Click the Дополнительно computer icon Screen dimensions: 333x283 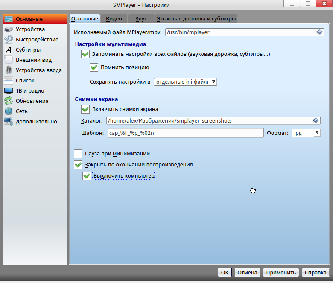point(9,121)
